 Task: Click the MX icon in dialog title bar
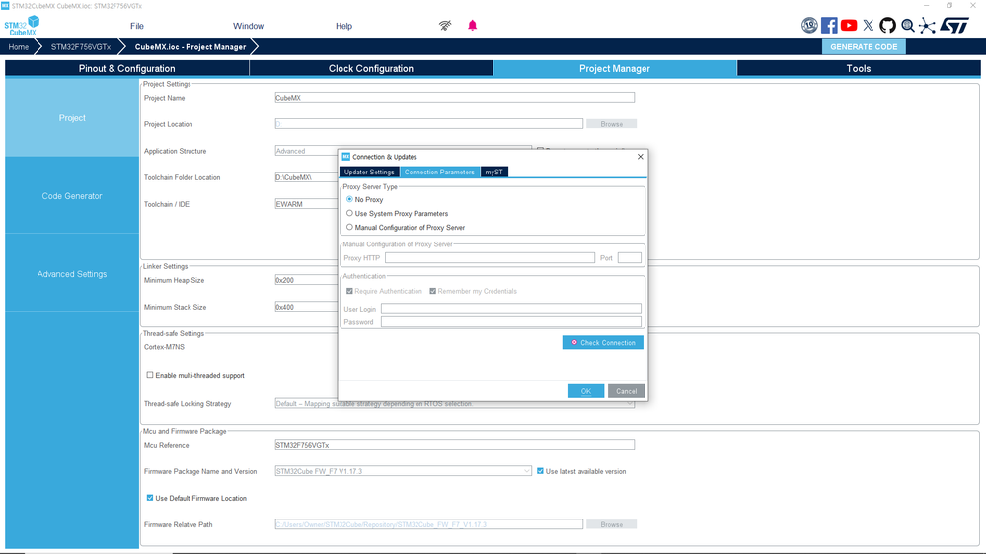coord(345,157)
